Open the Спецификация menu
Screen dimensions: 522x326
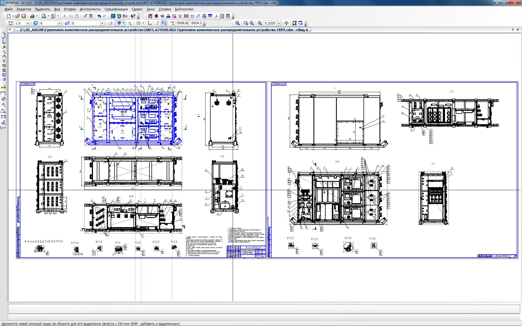(x=116, y=9)
